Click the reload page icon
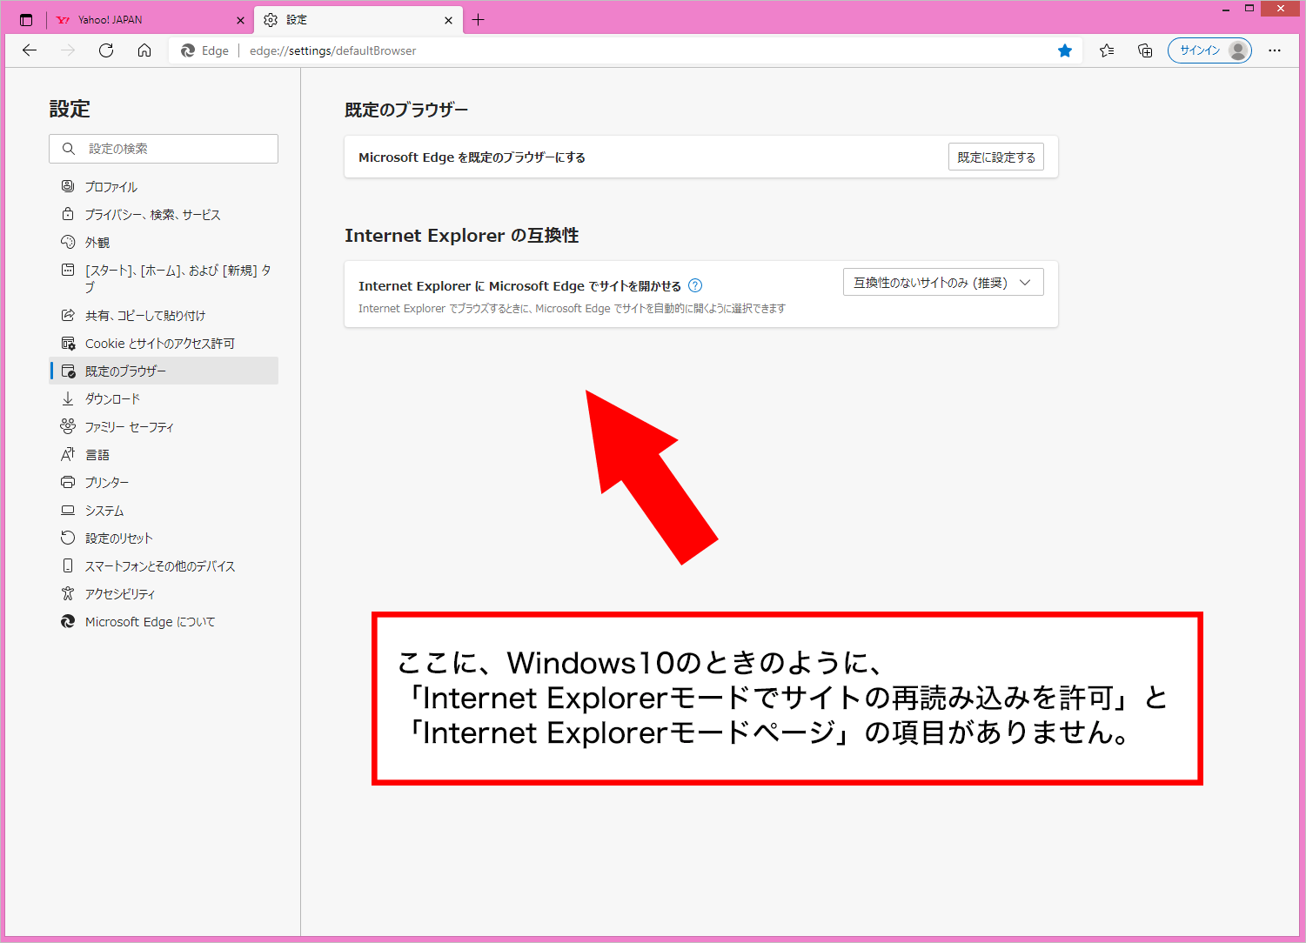This screenshot has width=1306, height=943. [x=106, y=50]
